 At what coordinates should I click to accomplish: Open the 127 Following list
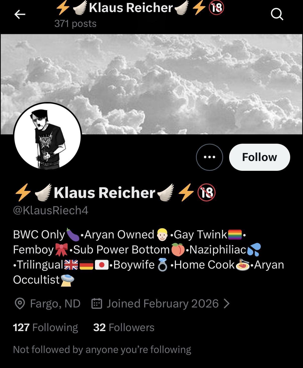pos(45,327)
